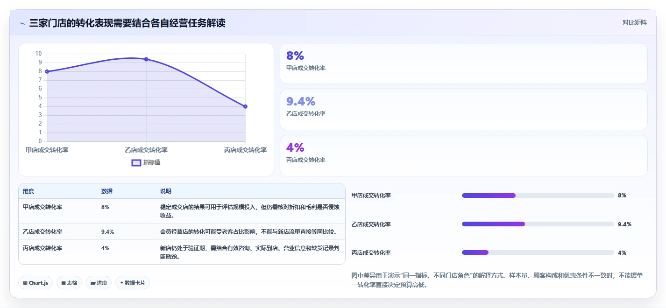Click the footnote starting 图中差异用于演示
This screenshot has width=666, height=308.
click(x=497, y=280)
